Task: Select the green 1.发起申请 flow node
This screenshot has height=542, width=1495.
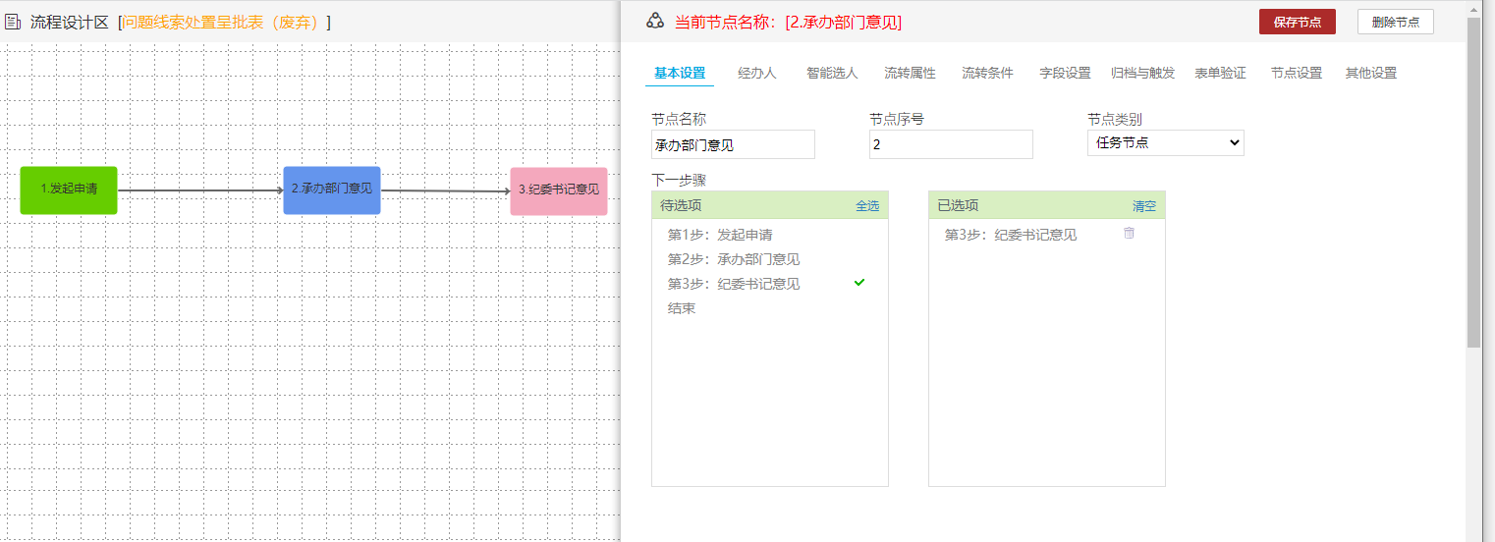Action: (69, 190)
